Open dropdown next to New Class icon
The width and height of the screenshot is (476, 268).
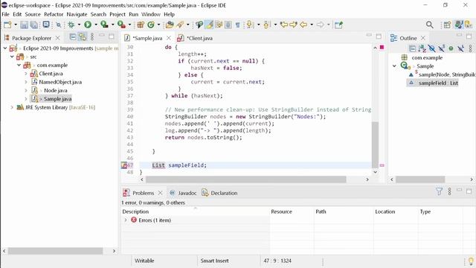tap(158, 25)
